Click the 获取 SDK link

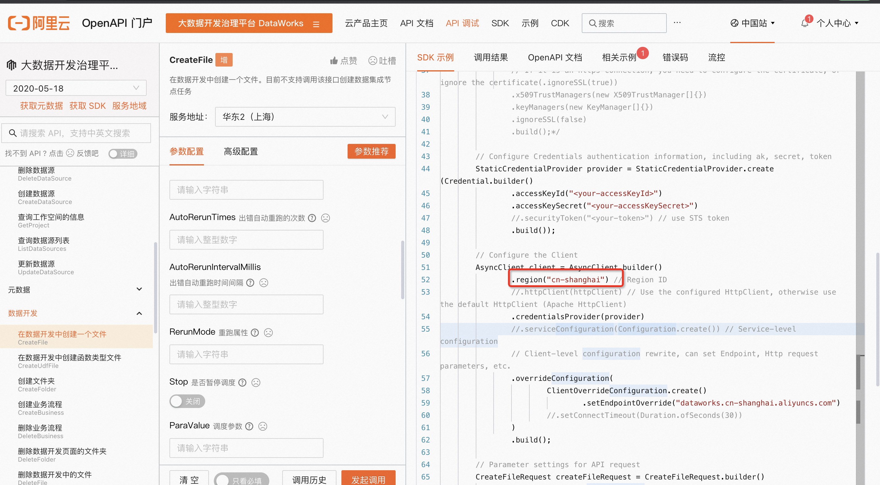click(88, 106)
